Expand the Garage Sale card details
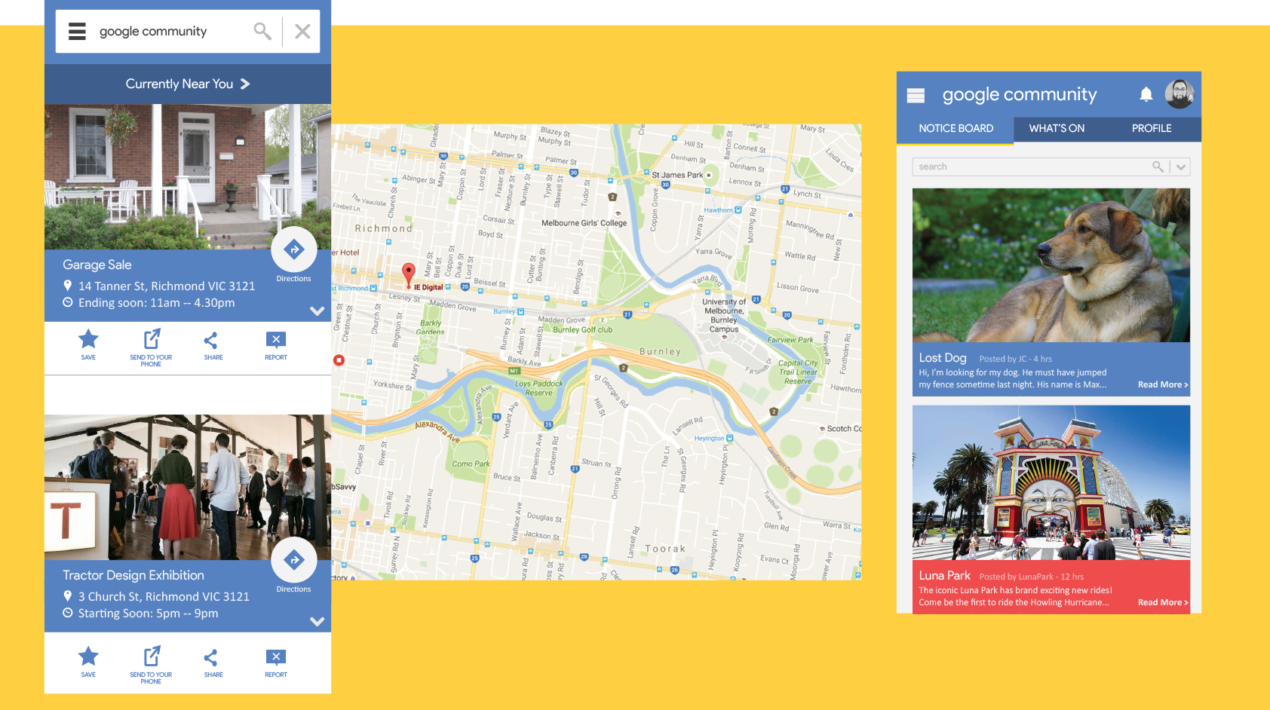 click(x=317, y=311)
